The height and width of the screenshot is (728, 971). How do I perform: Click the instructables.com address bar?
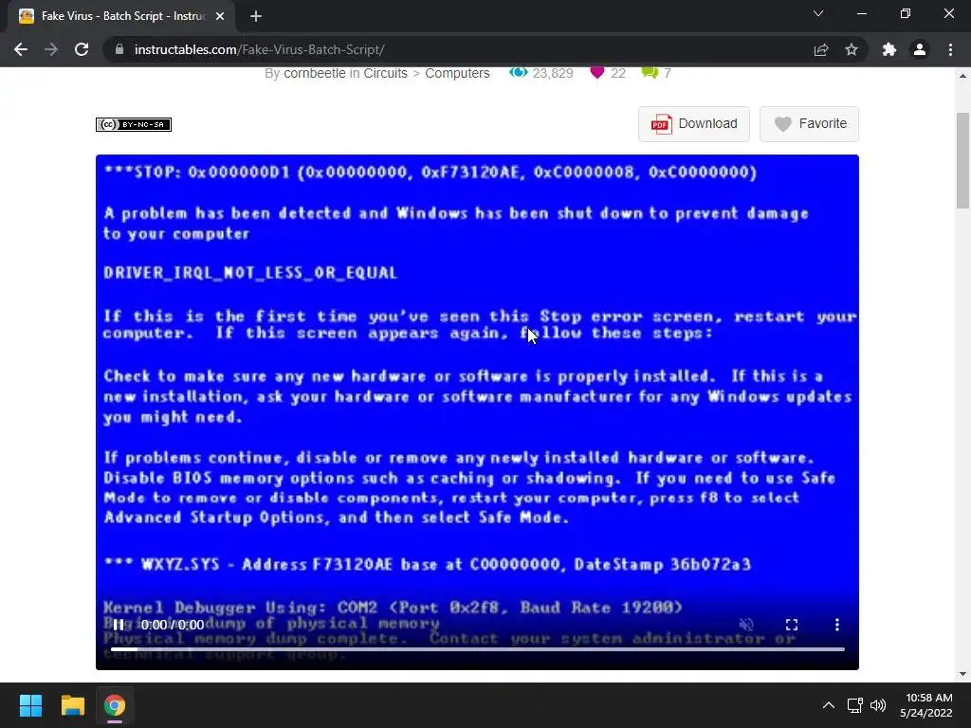point(458,49)
